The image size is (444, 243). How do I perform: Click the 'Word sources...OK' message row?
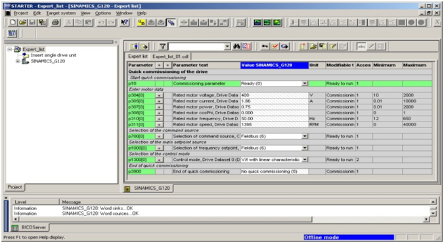[x=221, y=213]
